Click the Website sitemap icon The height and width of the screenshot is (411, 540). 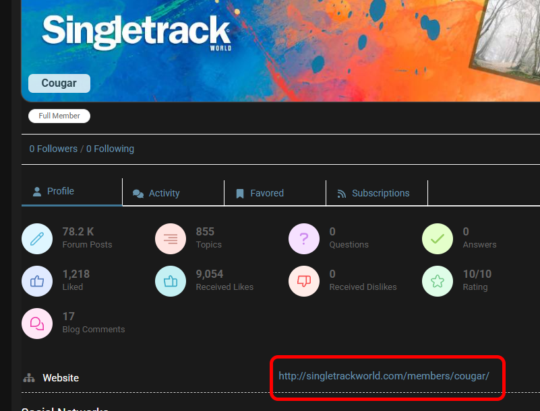point(29,378)
